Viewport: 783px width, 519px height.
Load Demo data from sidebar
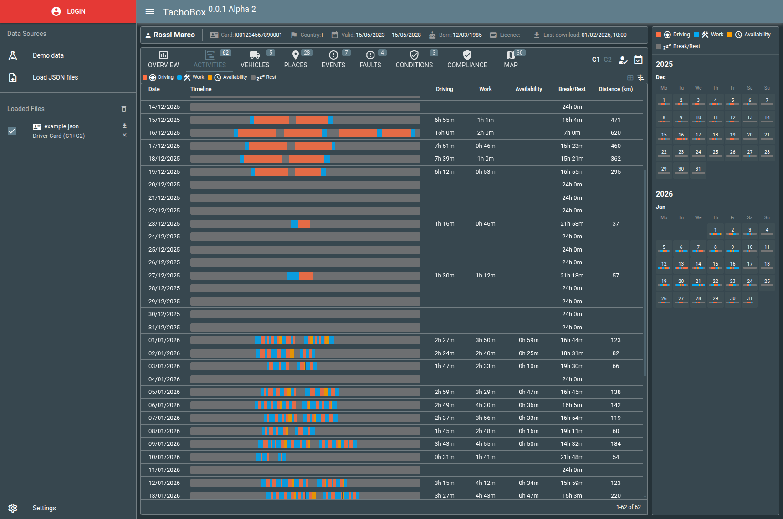click(48, 55)
